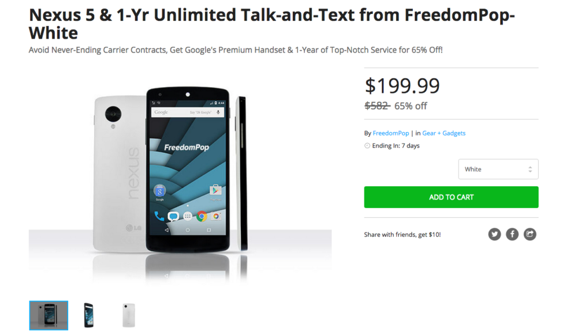
Task: Click the clock icon beside Ending In
Action: 367,146
